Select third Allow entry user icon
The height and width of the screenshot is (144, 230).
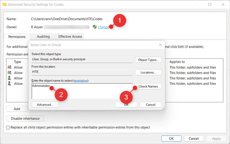(10, 78)
